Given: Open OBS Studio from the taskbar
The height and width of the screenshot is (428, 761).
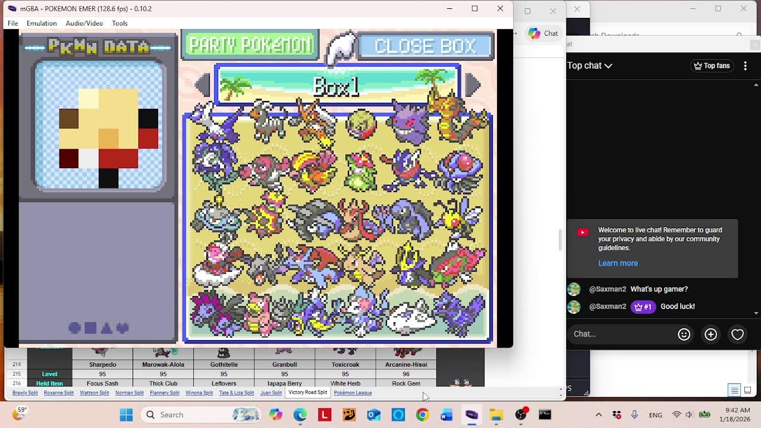Looking at the screenshot, I should 521,414.
